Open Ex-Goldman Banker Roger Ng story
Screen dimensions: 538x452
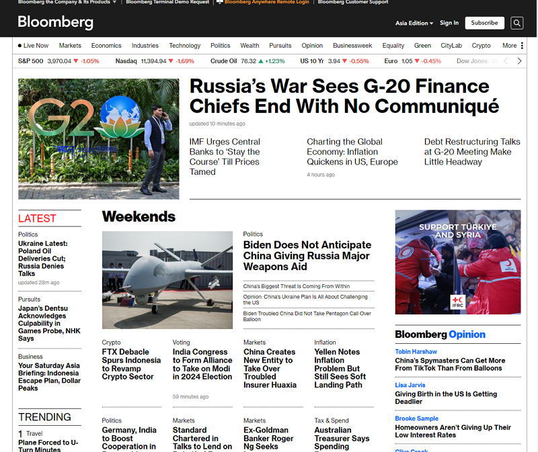pos(268,439)
